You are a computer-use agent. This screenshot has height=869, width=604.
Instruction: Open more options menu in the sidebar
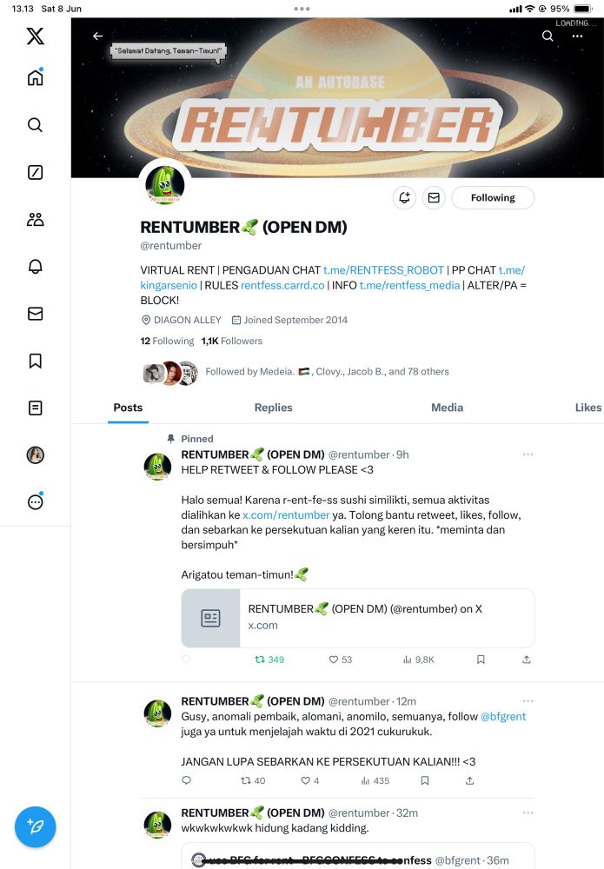coord(36,501)
